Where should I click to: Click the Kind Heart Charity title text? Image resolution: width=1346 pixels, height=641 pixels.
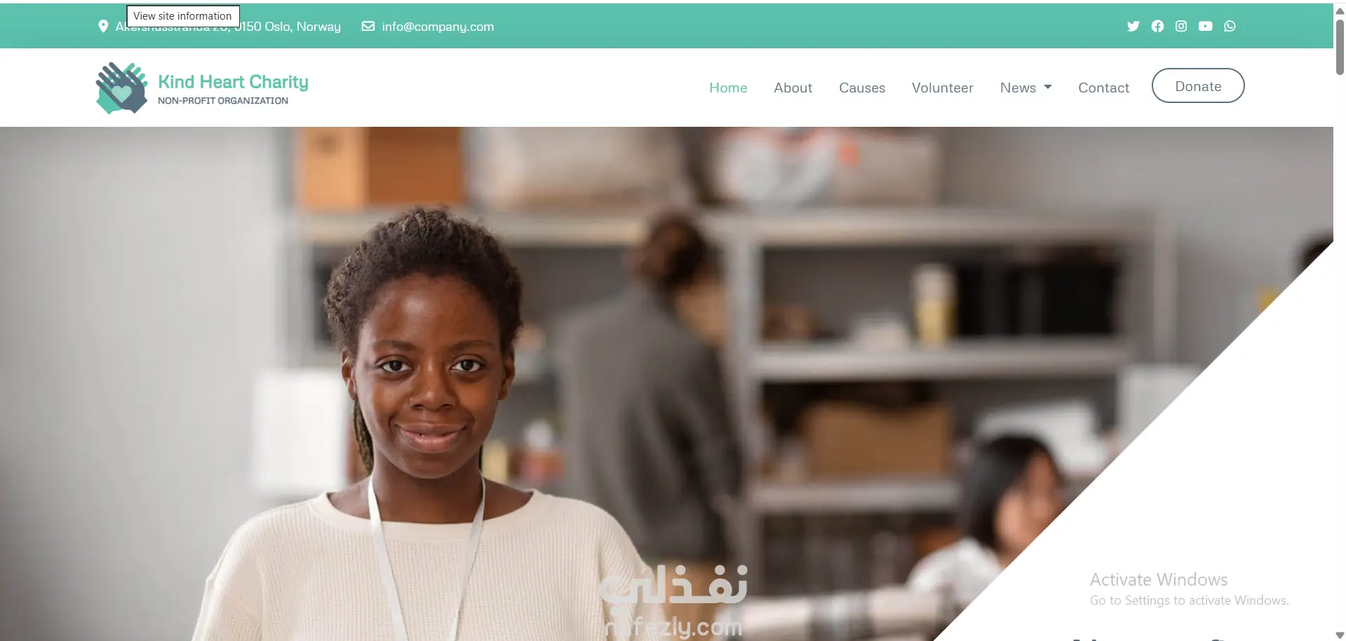[x=233, y=82]
